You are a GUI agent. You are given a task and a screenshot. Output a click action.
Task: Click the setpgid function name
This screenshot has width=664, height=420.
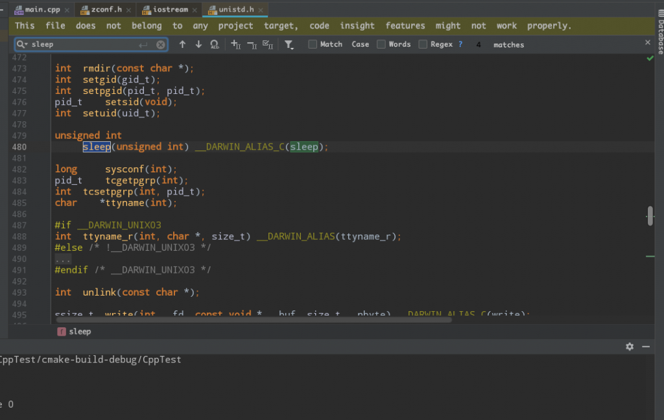pos(102,91)
